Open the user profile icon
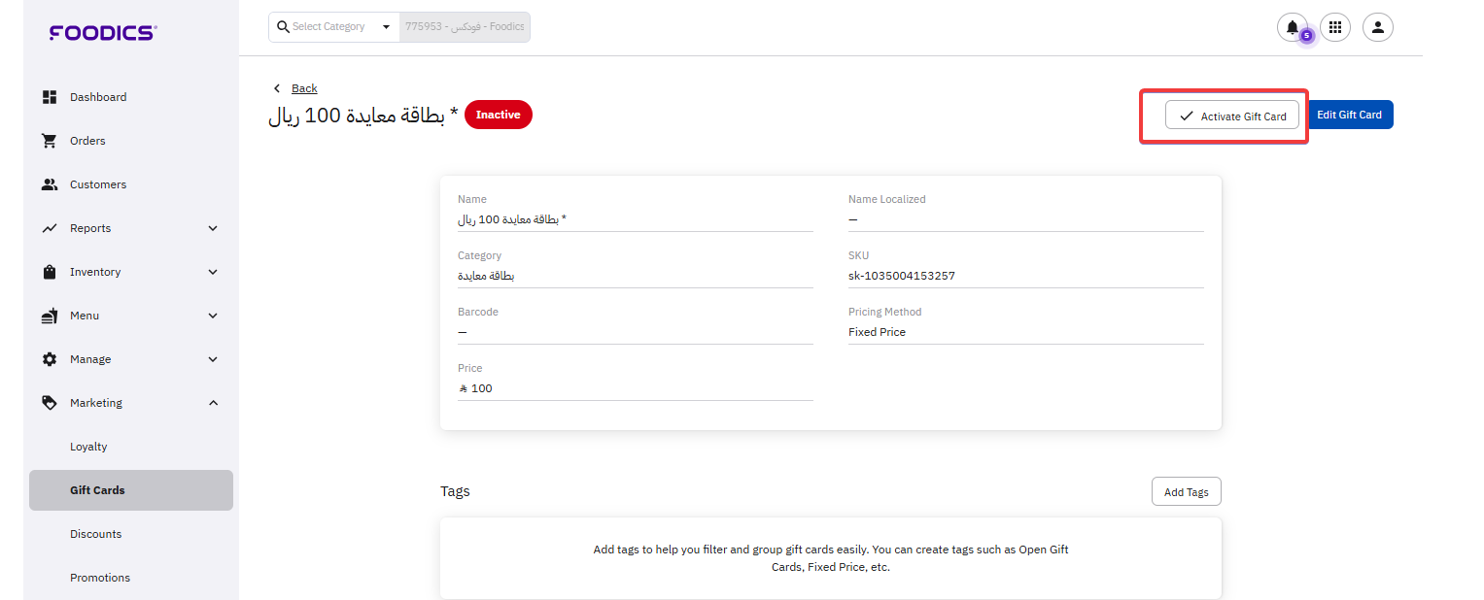 point(1378,27)
